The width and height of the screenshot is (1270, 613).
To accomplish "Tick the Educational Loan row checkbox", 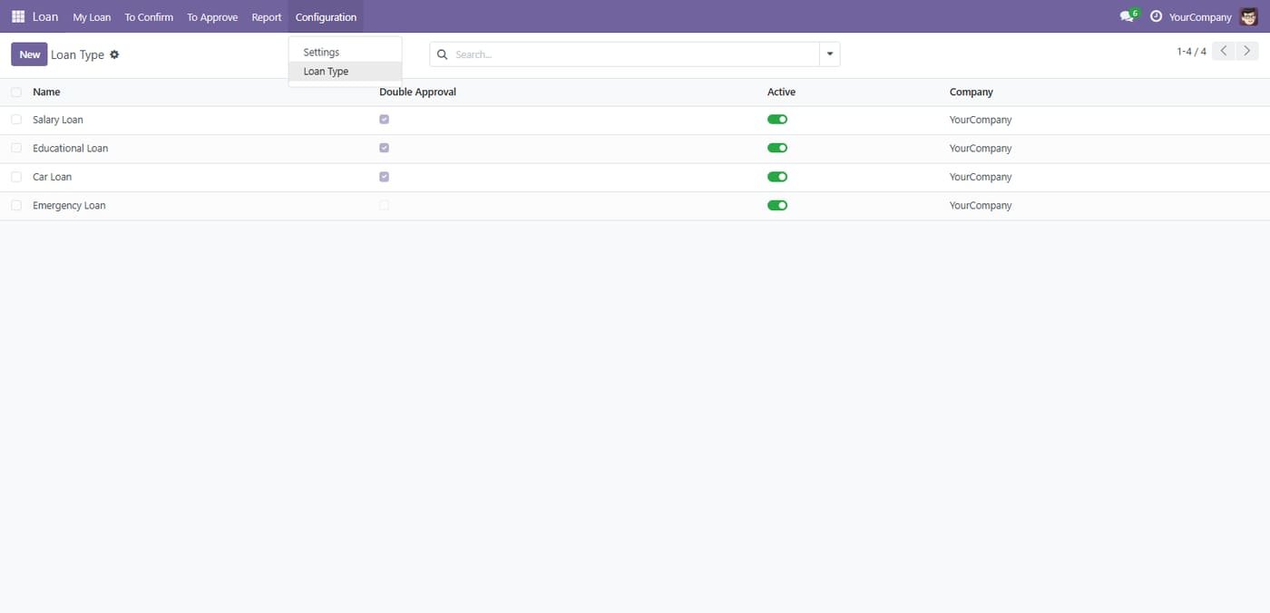I will point(16,148).
